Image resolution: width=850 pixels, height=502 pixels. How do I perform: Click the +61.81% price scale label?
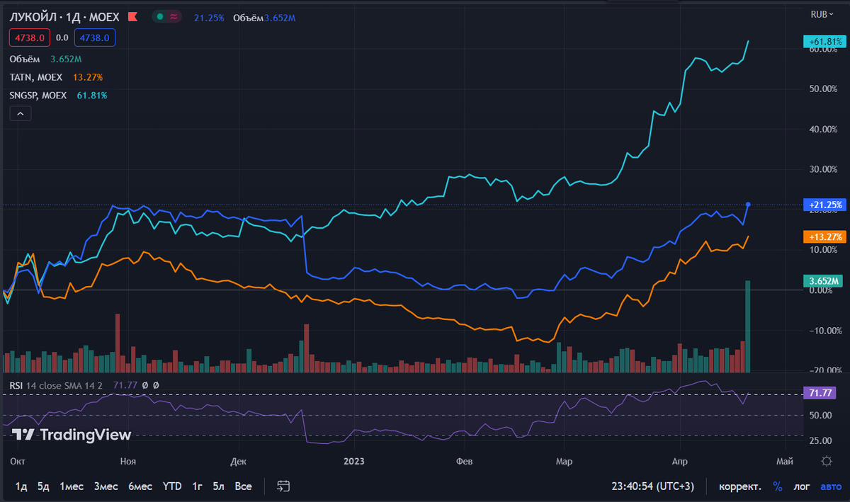pos(823,41)
